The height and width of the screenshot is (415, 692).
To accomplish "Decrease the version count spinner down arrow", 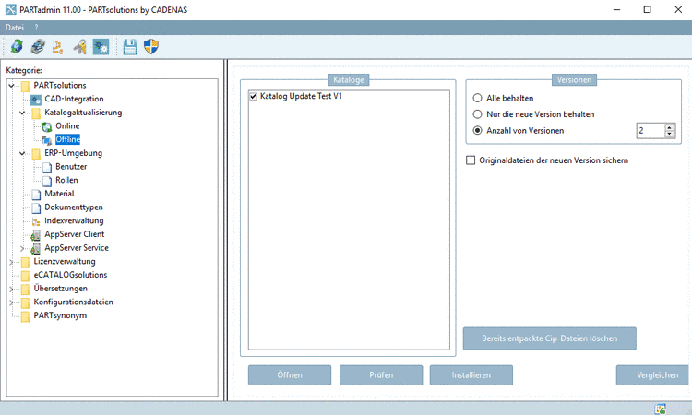I will coord(670,134).
